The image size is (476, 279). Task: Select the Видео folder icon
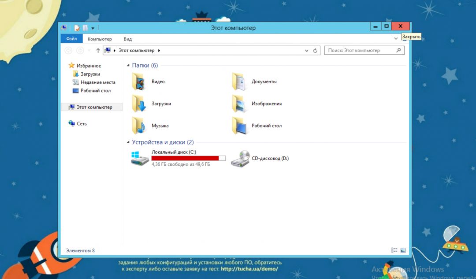(138, 82)
